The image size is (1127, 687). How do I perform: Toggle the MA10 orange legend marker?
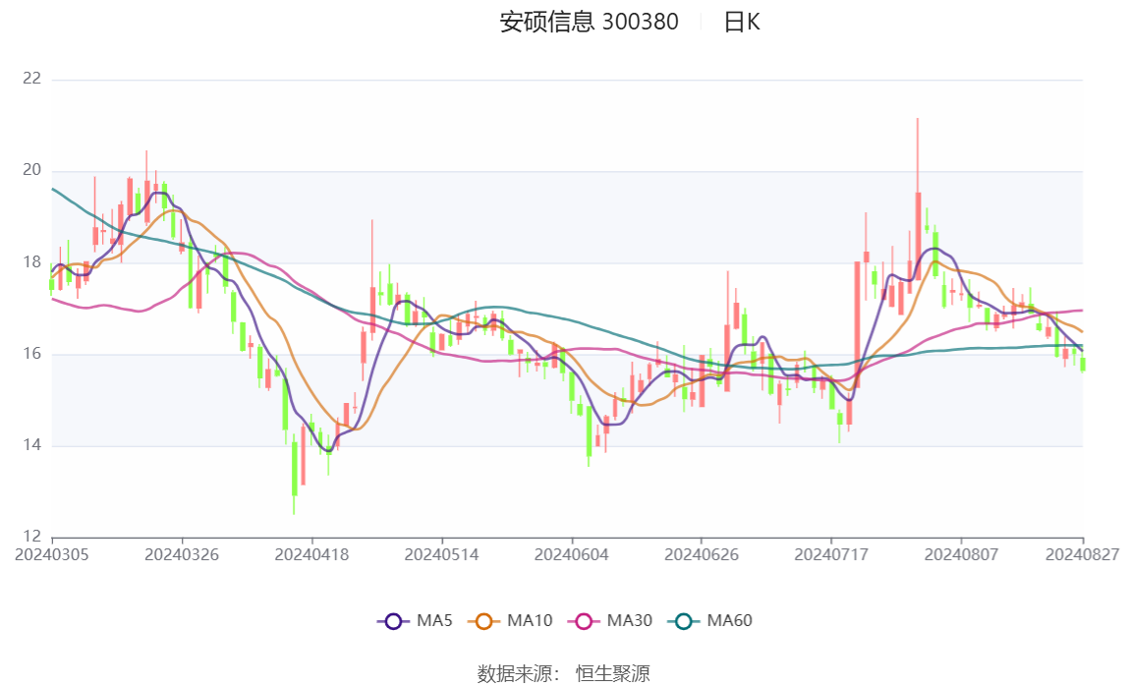(483, 621)
